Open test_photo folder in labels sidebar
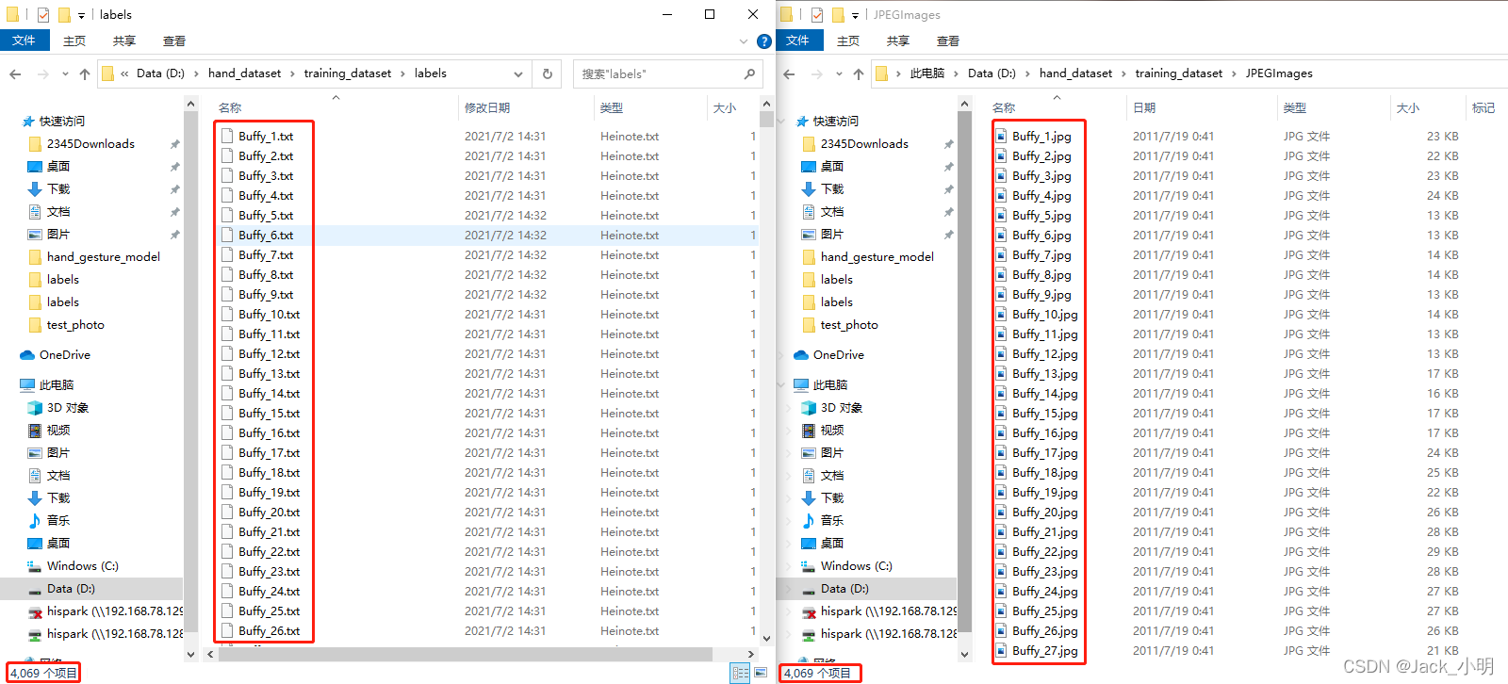This screenshot has height=684, width=1508. (75, 324)
